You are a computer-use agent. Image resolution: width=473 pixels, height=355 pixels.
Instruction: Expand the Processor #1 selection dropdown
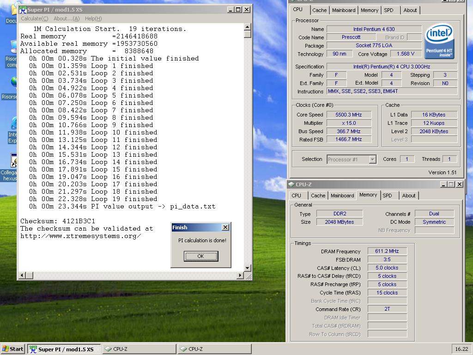pyautogui.click(x=373, y=159)
